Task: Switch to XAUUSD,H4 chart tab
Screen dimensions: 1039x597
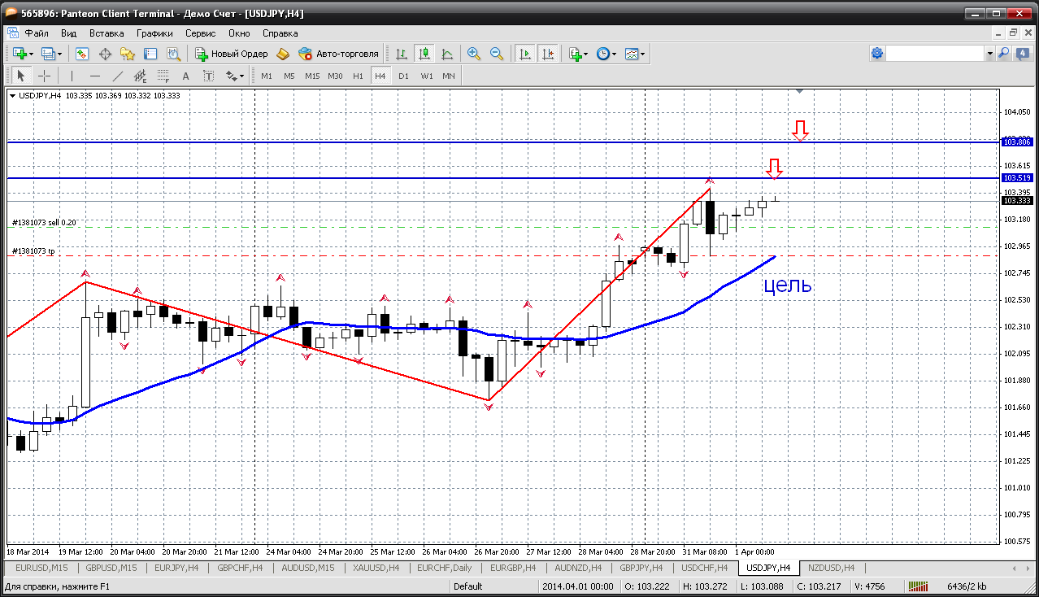Action: [x=375, y=568]
